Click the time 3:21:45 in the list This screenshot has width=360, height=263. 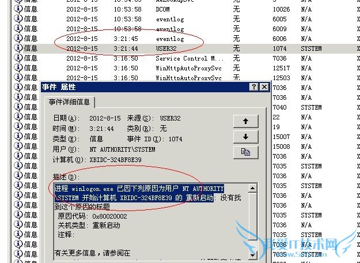(x=126, y=39)
